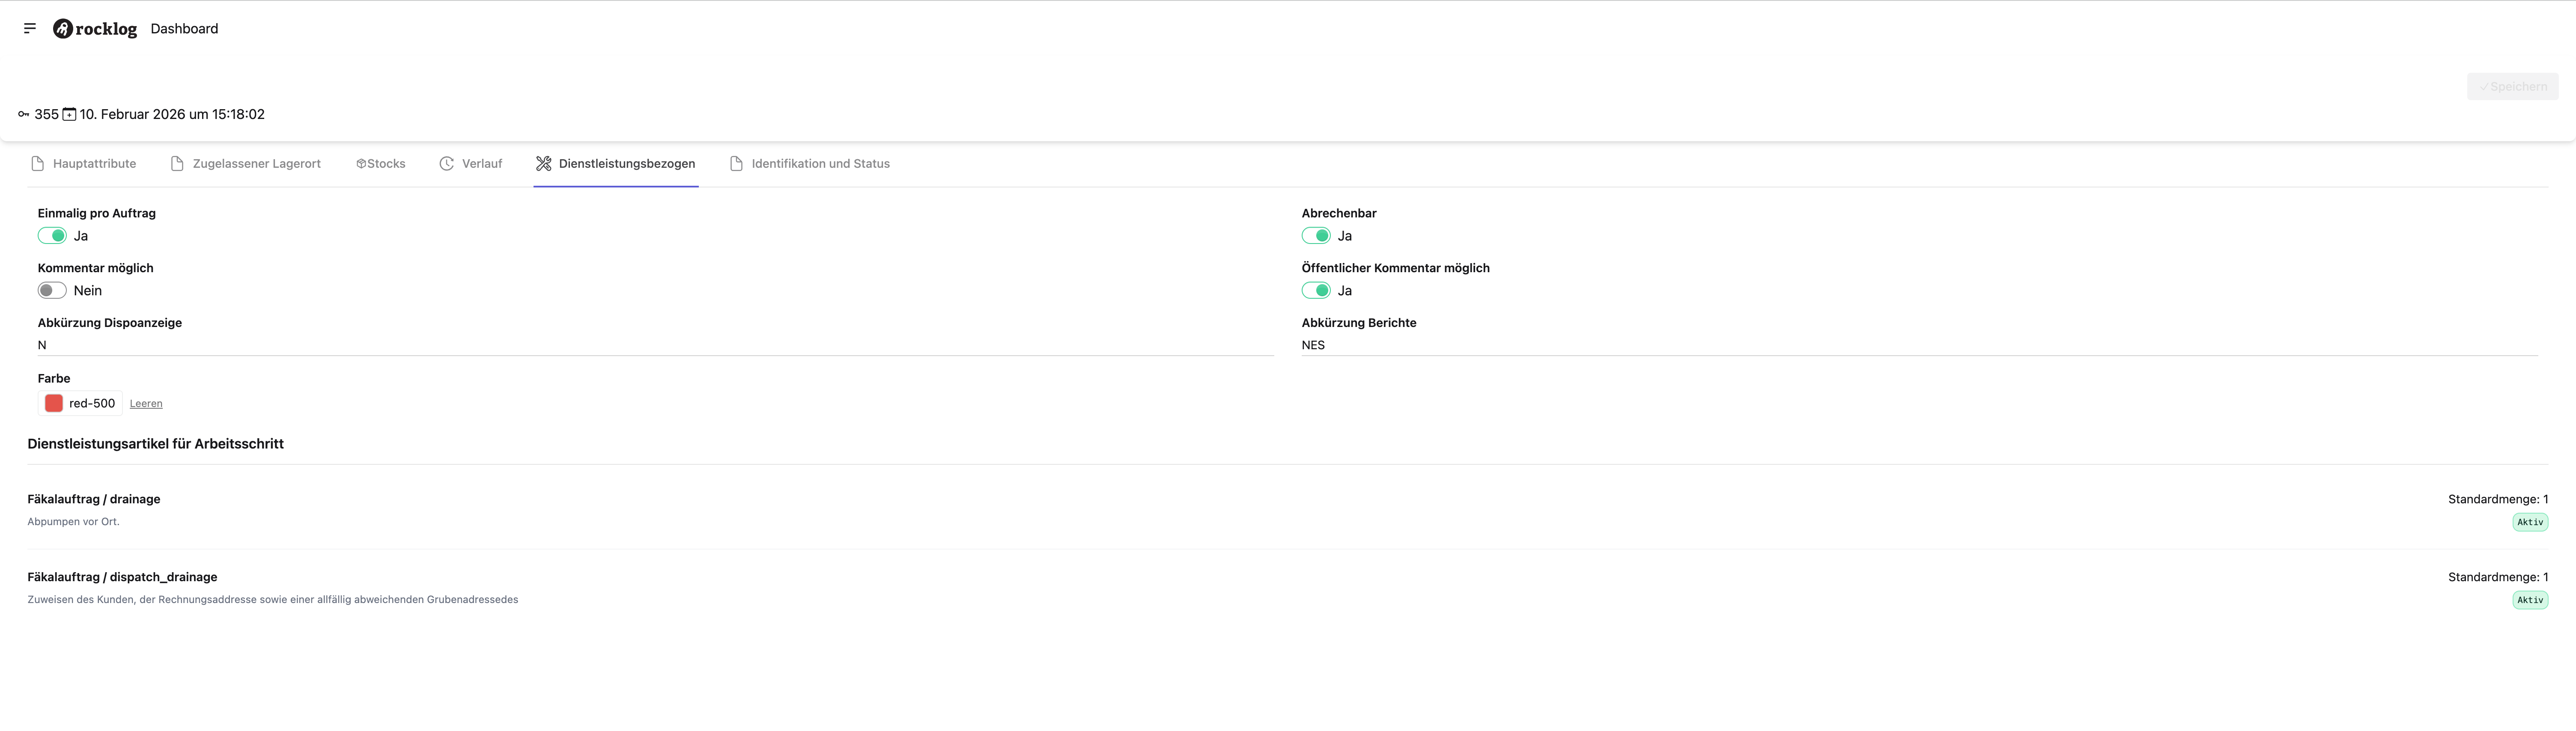Click Standardmenge: 1 in the drainage row
The image size is (2576, 731).
point(2498,499)
